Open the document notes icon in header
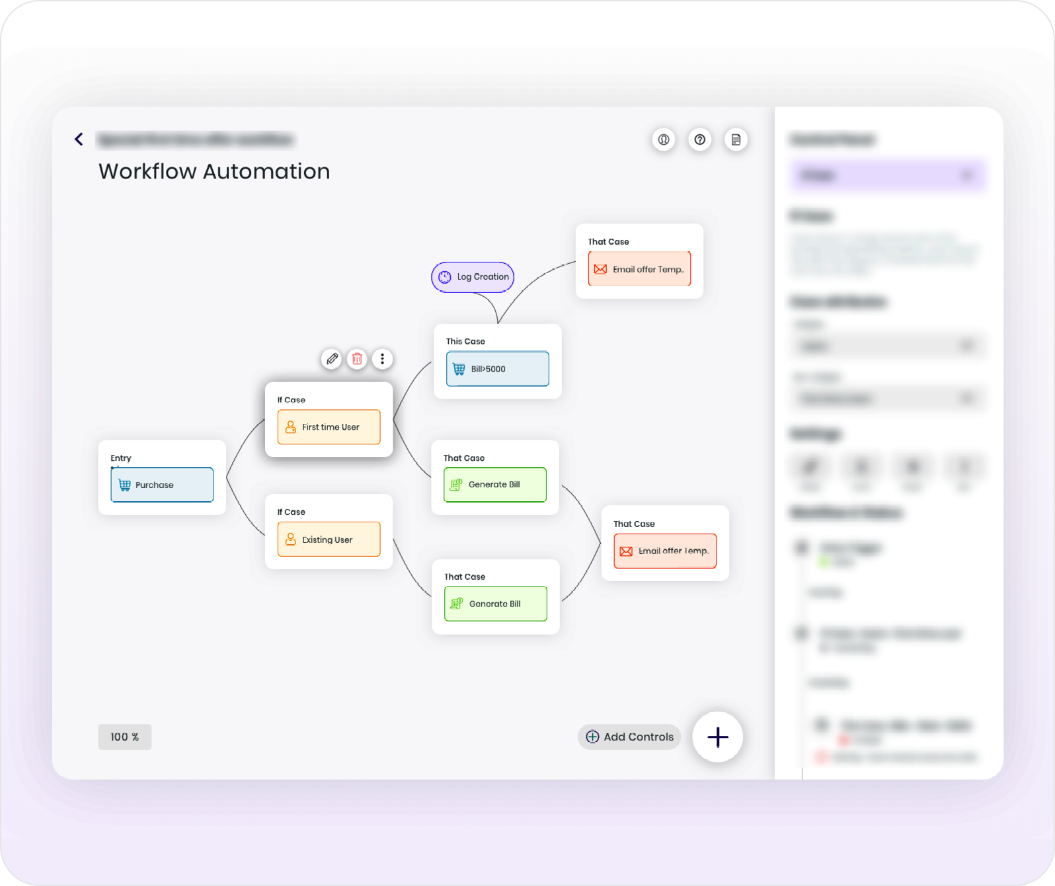Image resolution: width=1055 pixels, height=886 pixels. 736,140
